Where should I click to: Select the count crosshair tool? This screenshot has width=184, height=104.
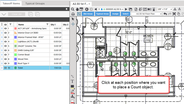pos(73,24)
